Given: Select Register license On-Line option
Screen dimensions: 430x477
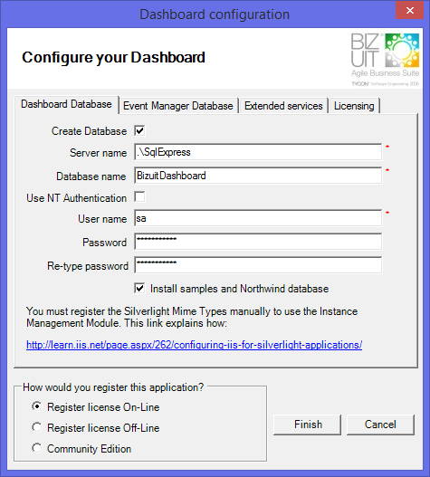Looking at the screenshot, I should tap(37, 406).
